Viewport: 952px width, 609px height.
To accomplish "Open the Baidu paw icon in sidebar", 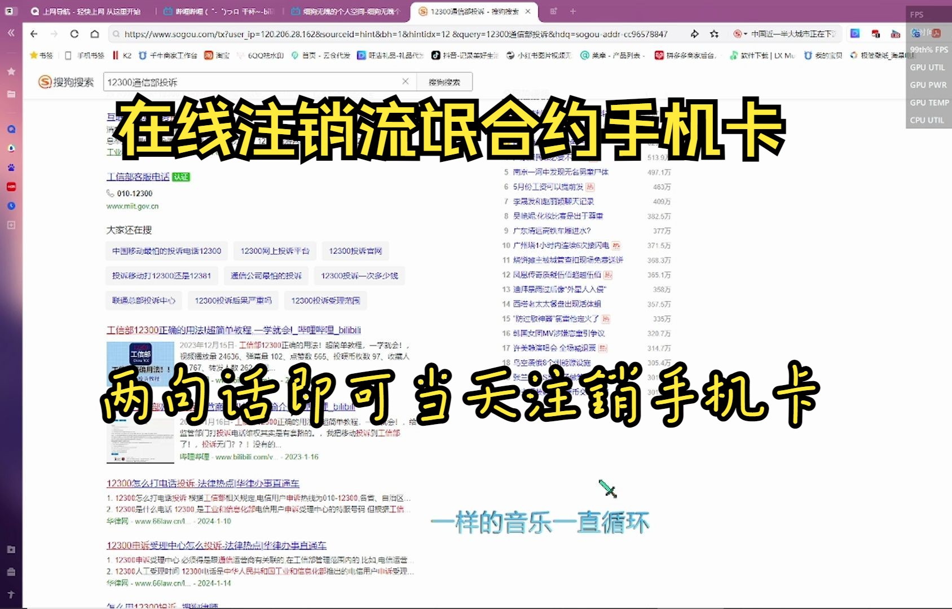I will point(11,167).
